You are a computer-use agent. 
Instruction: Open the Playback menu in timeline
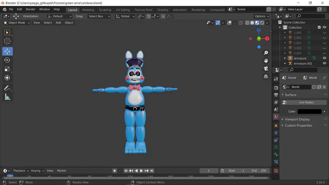coord(21,171)
